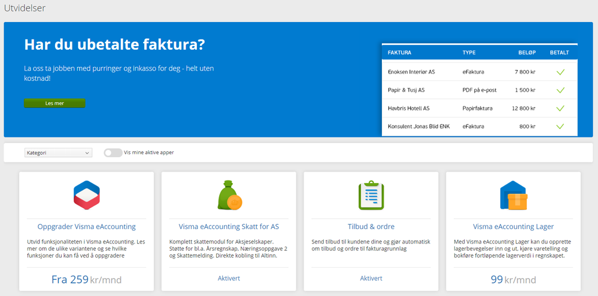Click Aktivert under Tilbud & ordre
Viewport: 598px width, 296px height.
(x=371, y=279)
